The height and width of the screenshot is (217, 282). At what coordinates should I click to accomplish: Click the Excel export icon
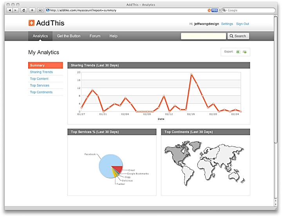[238, 52]
